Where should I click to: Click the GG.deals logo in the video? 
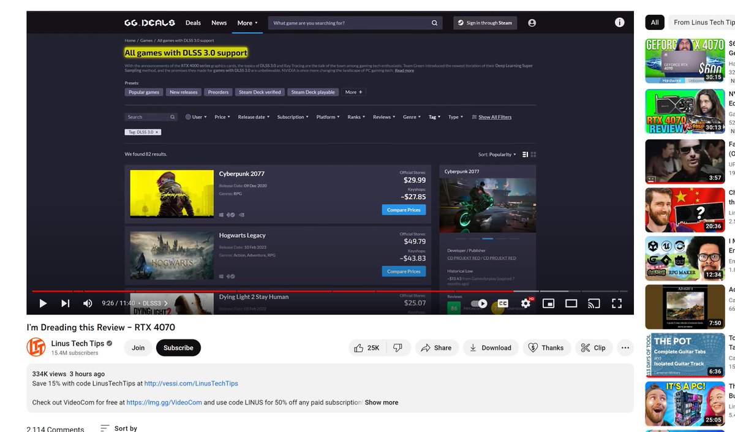point(150,23)
